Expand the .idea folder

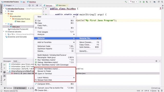(x=6, y=11)
